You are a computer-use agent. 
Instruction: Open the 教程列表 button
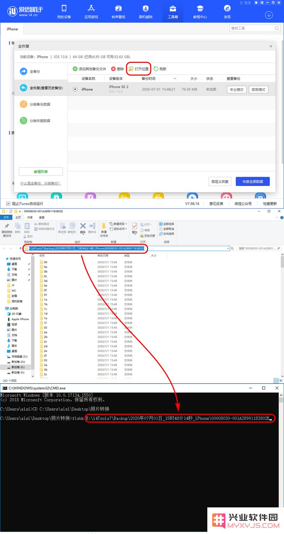pyautogui.click(x=41, y=171)
